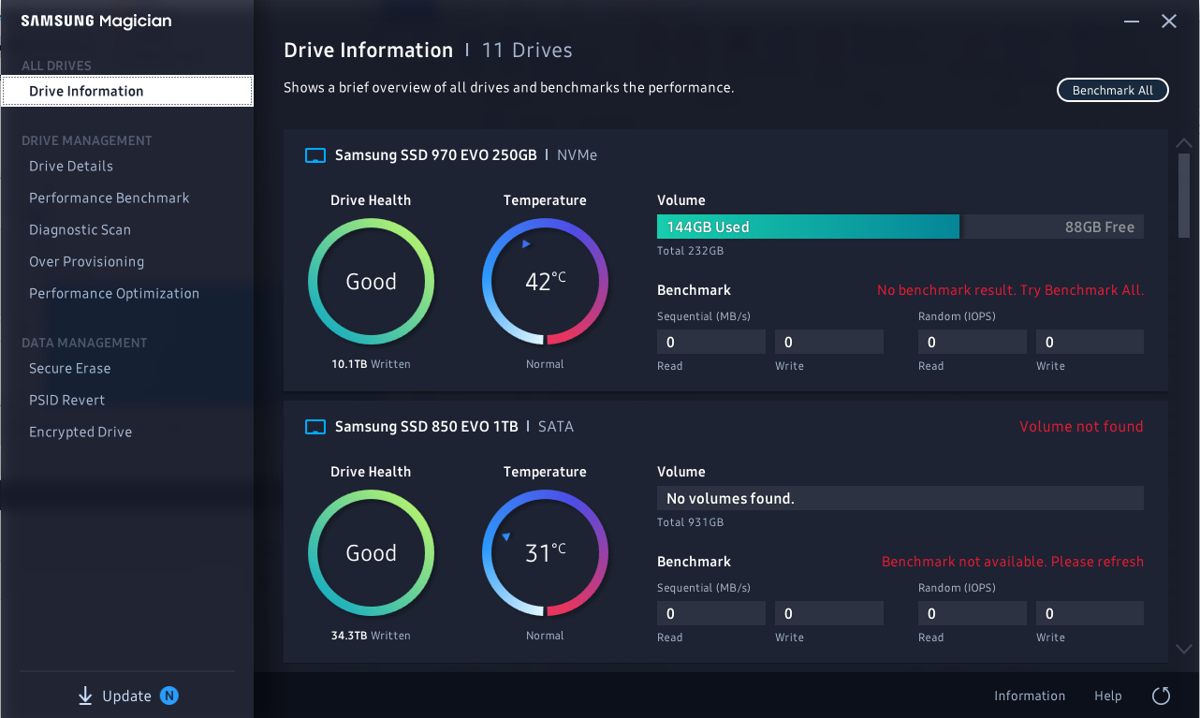This screenshot has height=718, width=1200.
Task: Click the 970 EVO temperature gauge
Action: 545,282
